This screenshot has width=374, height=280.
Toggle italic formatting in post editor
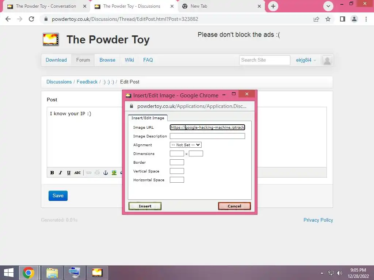(60, 172)
